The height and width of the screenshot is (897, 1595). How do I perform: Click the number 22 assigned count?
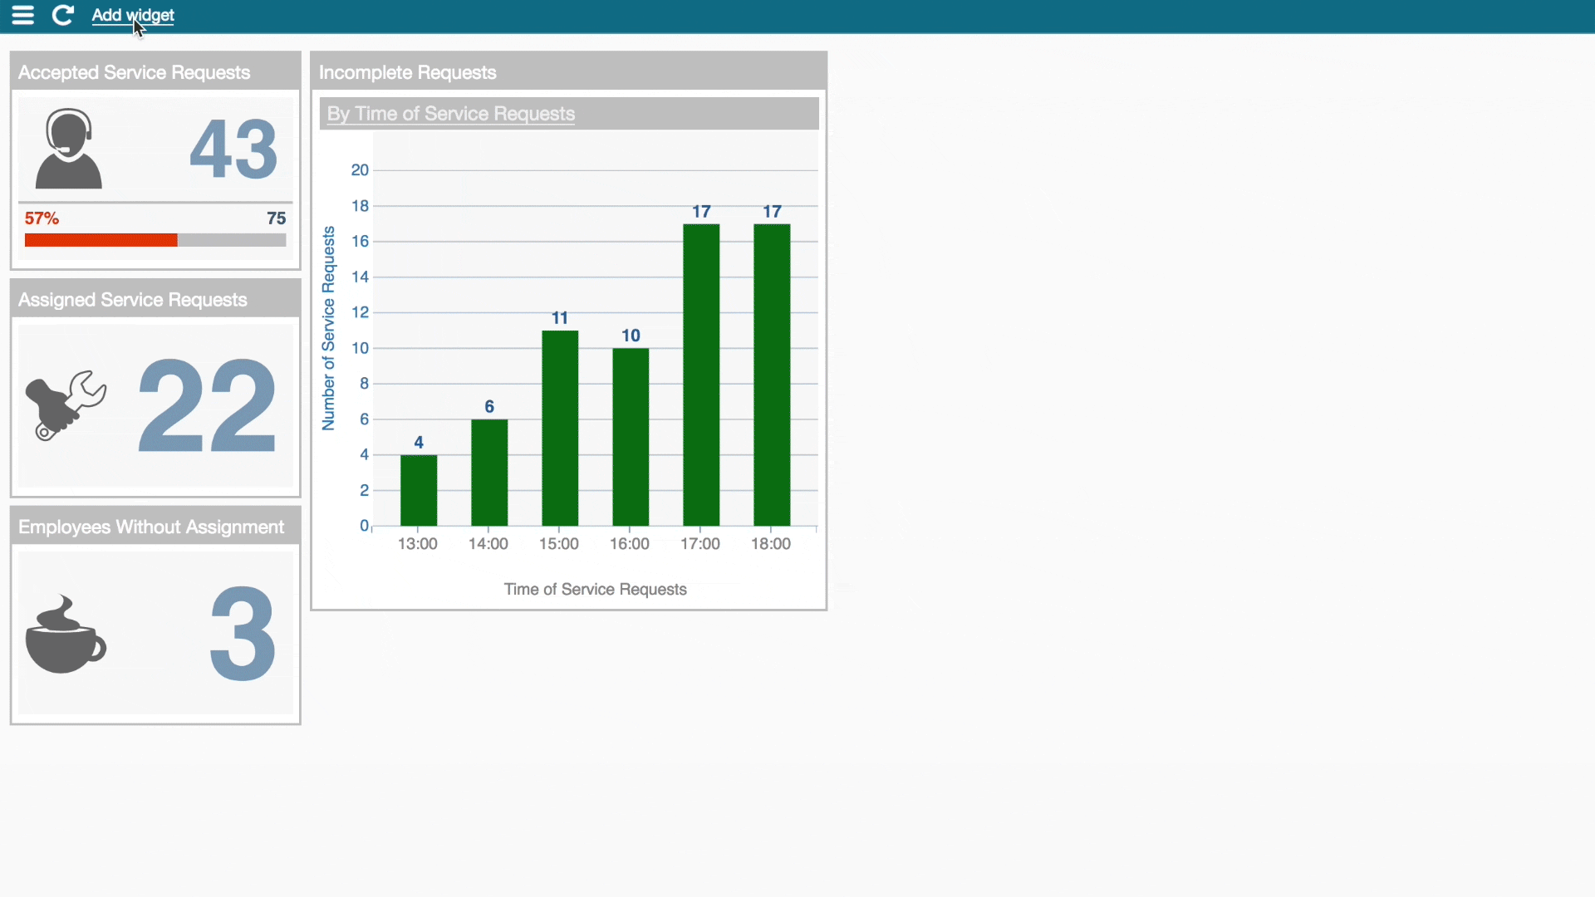(207, 406)
